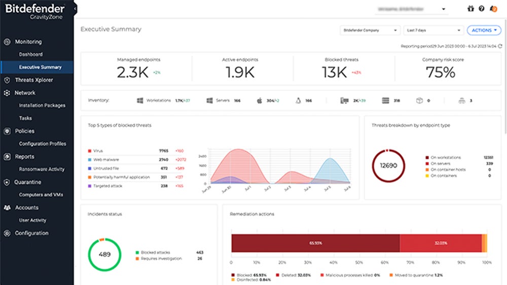Open the Bitdefender Company dropdown

(370, 30)
